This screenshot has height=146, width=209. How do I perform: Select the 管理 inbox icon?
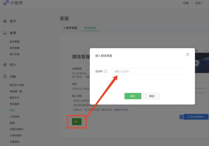click(5, 33)
